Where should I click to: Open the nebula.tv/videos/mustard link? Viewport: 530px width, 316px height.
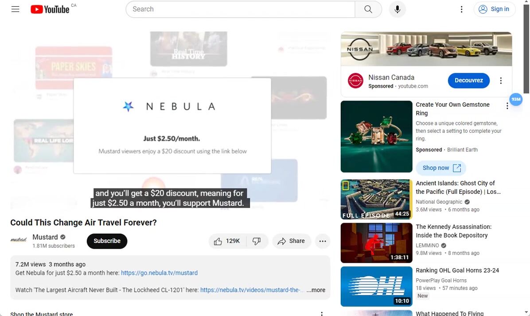tap(252, 290)
